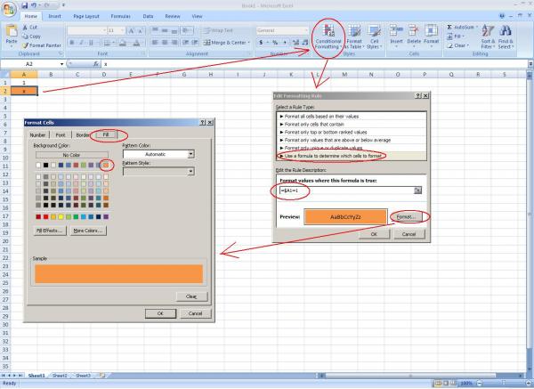Open the Page Layout ribbon tab
Image resolution: width=534 pixels, height=389 pixels.
click(x=86, y=16)
